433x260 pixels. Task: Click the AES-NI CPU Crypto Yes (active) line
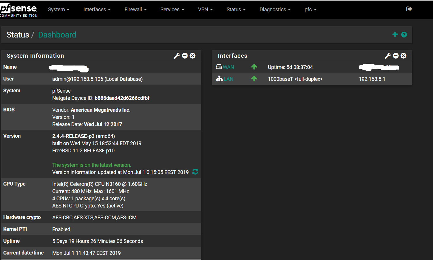88,206
